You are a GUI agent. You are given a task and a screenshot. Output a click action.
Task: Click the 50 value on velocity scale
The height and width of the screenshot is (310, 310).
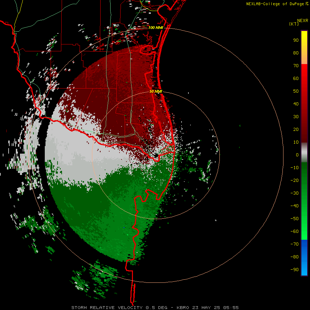(x=296, y=91)
